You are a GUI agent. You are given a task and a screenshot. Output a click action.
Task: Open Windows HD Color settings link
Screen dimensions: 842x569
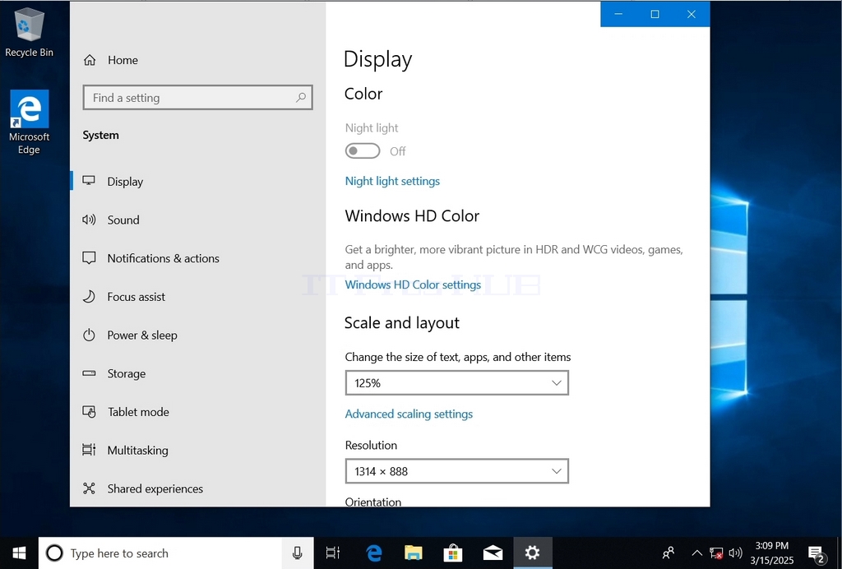coord(413,284)
